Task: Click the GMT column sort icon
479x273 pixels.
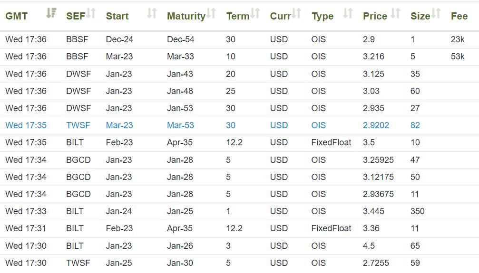Action: pyautogui.click(x=51, y=14)
